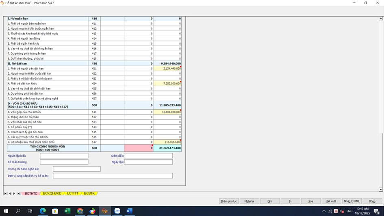Open Microsoft Word from the taskbar
Viewport: 384px width, 216px height.
click(129, 211)
